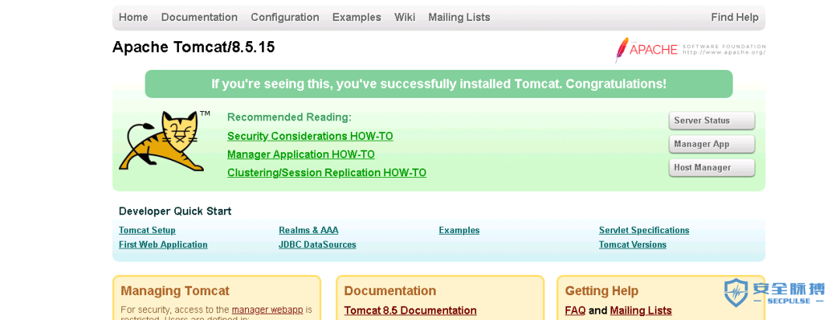Viewport: 840px width, 320px height.
Task: Click Find Help in the nav bar
Action: coord(734,17)
